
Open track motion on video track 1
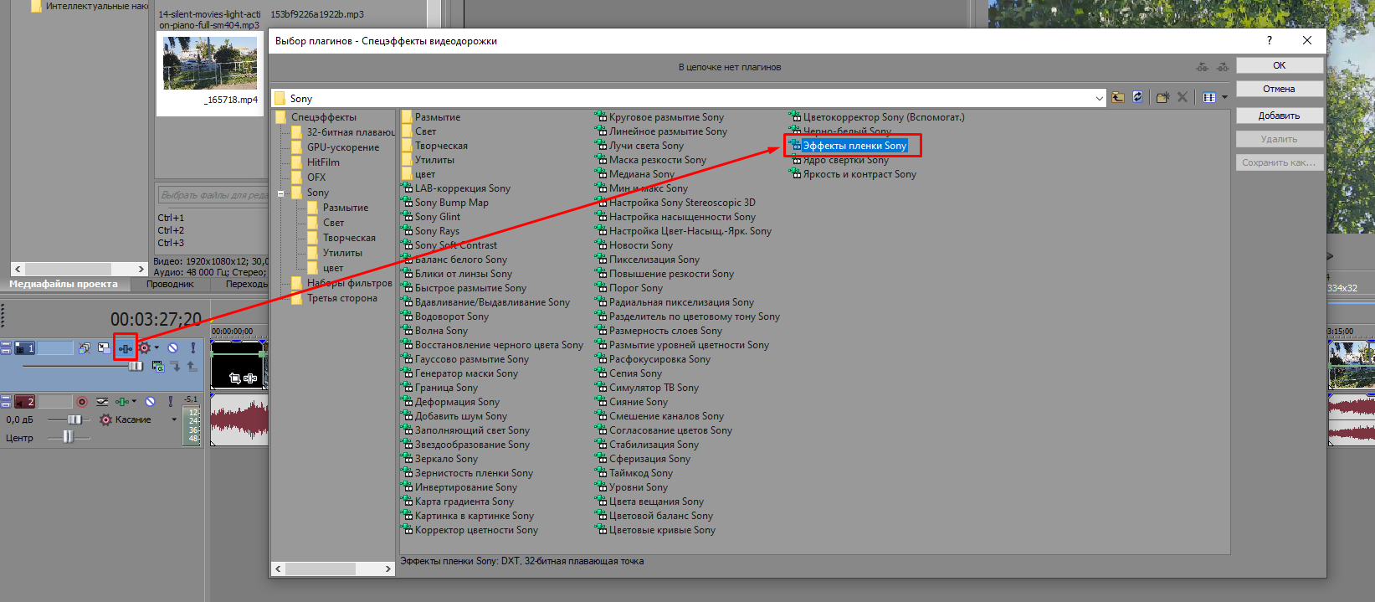(104, 348)
